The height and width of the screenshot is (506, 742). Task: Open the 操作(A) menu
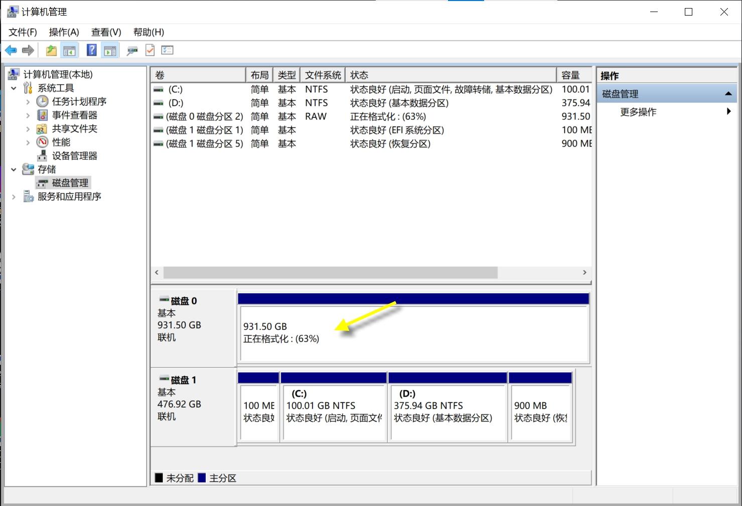pos(64,32)
